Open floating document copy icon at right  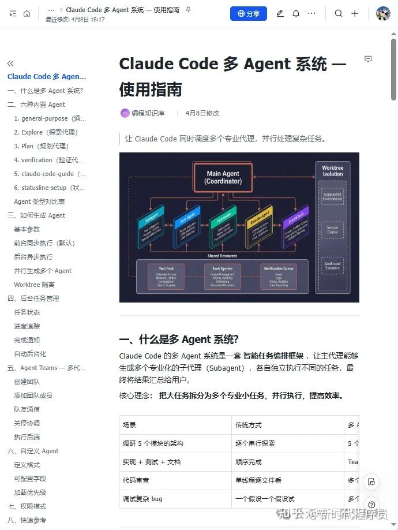click(x=371, y=482)
